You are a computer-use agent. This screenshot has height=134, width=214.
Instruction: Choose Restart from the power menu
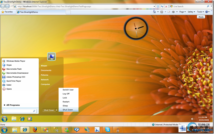click(68, 102)
